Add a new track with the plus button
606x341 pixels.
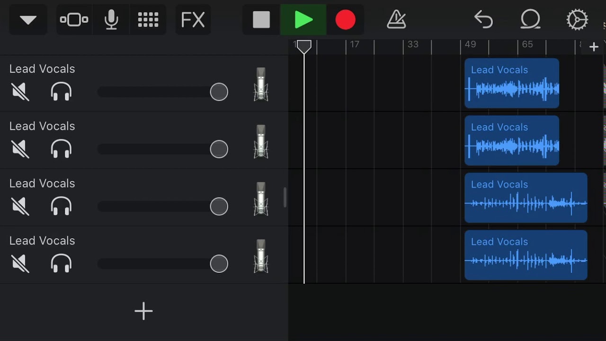point(143,311)
